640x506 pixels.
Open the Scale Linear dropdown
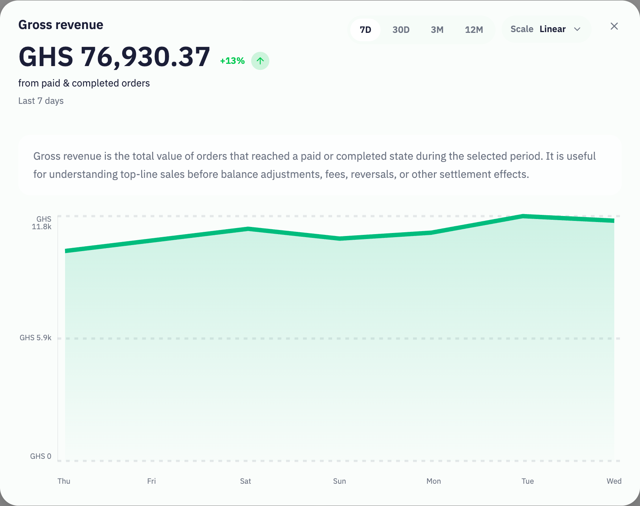click(x=546, y=29)
